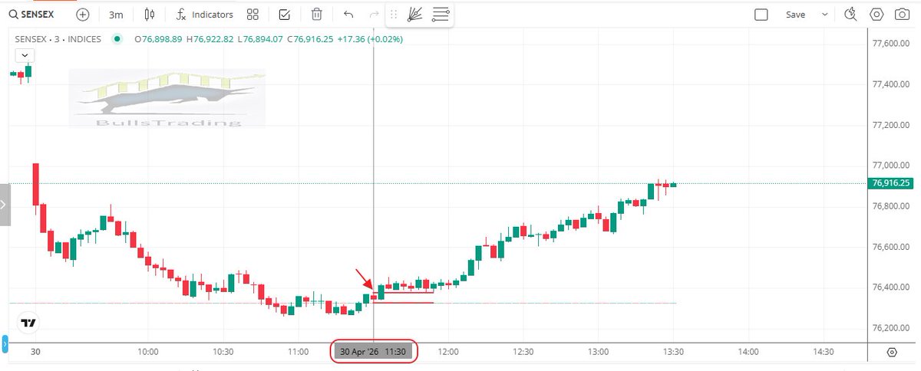Click the green market status dot
This screenshot has width=921, height=371.
pos(117,38)
